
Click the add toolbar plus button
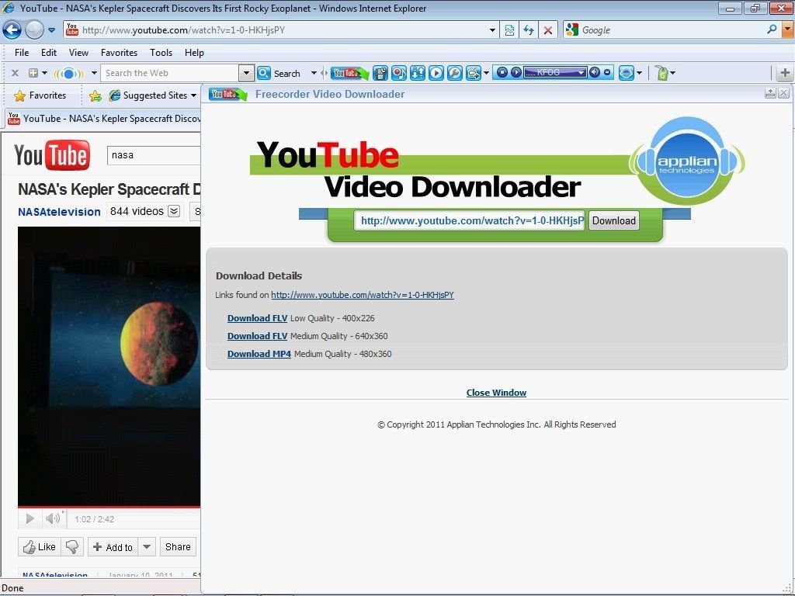(785, 73)
